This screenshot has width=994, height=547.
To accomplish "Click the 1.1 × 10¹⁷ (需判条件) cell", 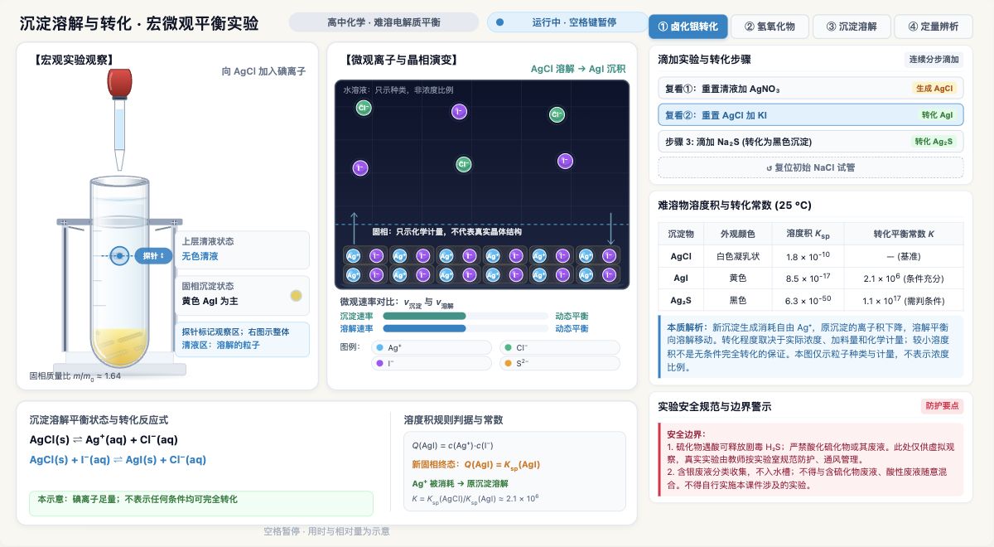I will tap(904, 300).
